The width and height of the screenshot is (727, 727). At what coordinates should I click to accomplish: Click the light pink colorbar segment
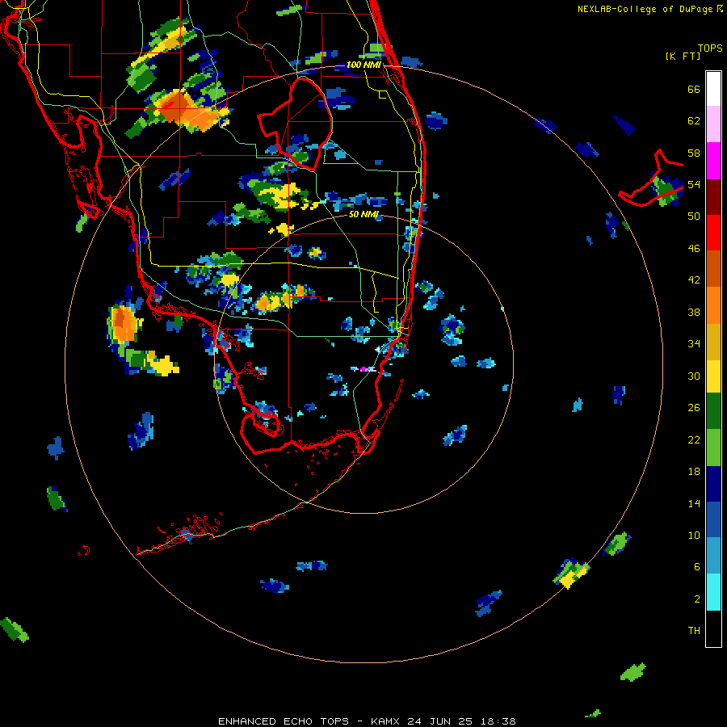[713, 124]
